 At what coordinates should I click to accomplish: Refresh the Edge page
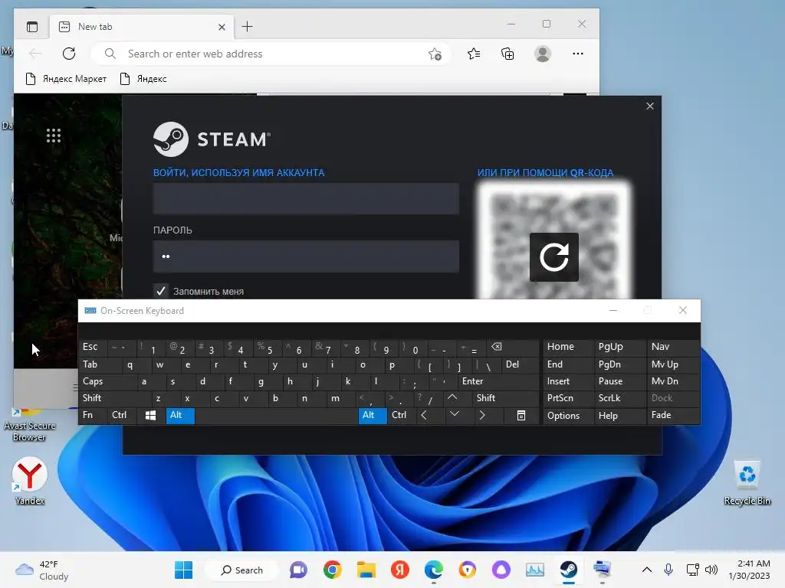point(69,54)
